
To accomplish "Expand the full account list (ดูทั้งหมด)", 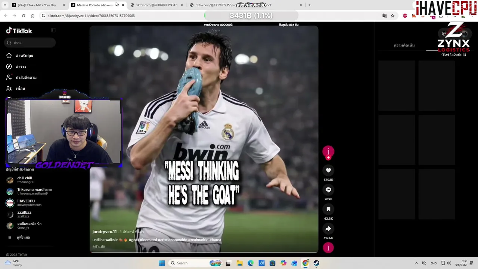I will coord(23,238).
